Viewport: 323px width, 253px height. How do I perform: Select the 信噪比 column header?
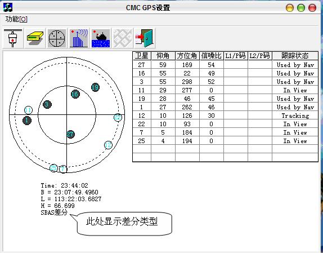pos(212,56)
